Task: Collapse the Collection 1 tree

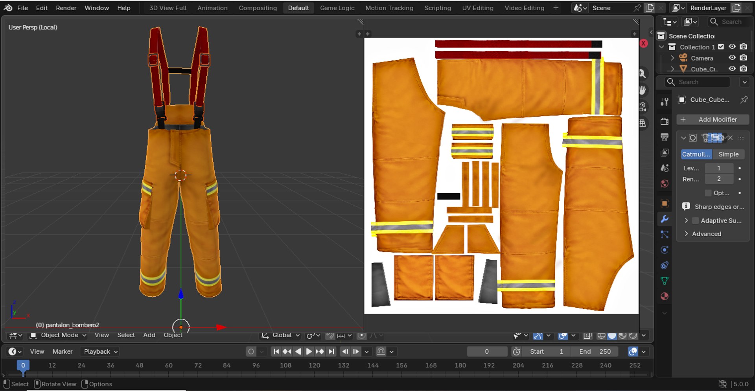Action: [661, 47]
